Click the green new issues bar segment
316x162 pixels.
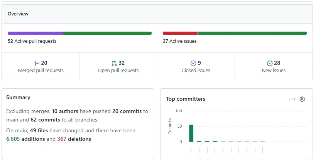pyautogui.click(x=252, y=33)
